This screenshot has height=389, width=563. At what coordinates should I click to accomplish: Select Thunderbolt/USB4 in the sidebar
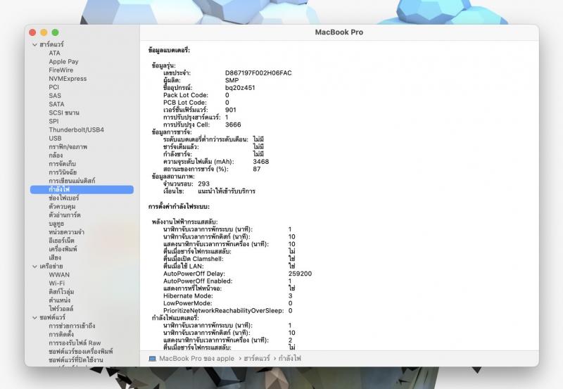(76, 129)
